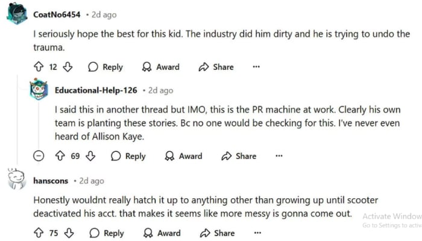Open more options on hanscons' comment

(x=256, y=233)
